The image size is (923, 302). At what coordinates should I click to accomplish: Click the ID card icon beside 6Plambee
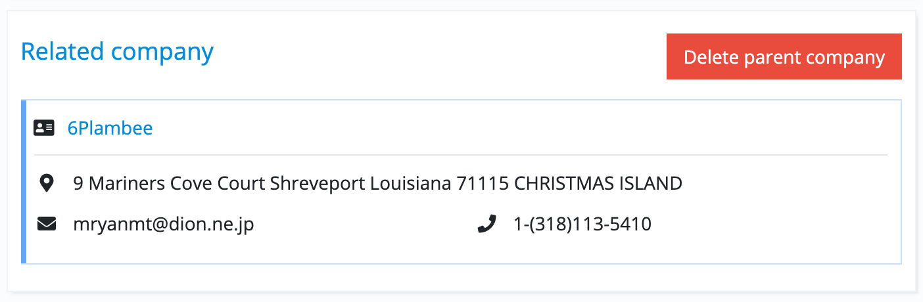(44, 128)
